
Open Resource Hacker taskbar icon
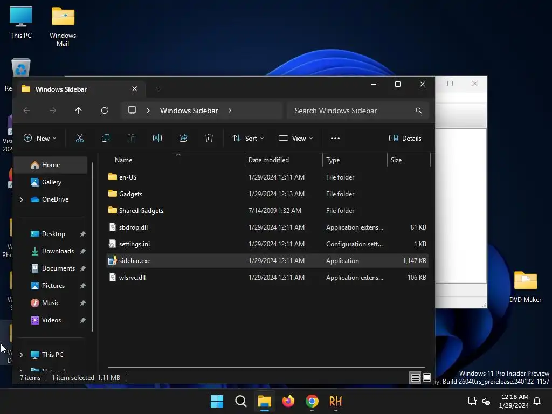point(335,401)
